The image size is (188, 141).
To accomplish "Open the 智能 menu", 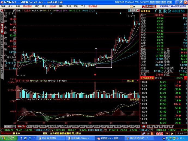I will click(76, 6).
